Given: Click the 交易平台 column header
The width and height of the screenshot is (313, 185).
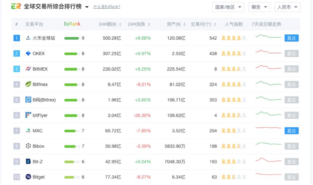Looking at the screenshot, I should (x=34, y=24).
